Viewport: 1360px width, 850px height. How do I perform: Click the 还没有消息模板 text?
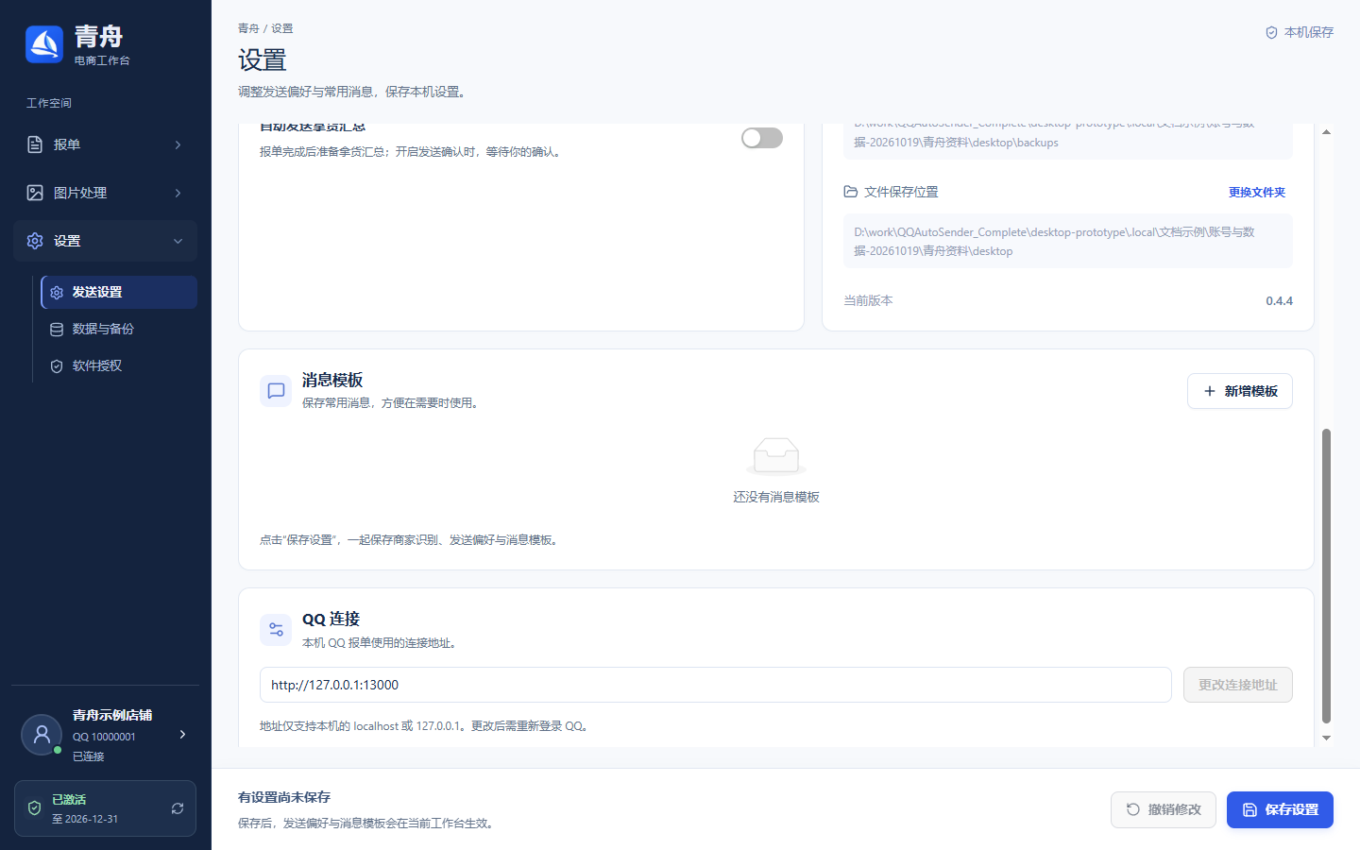[776, 497]
